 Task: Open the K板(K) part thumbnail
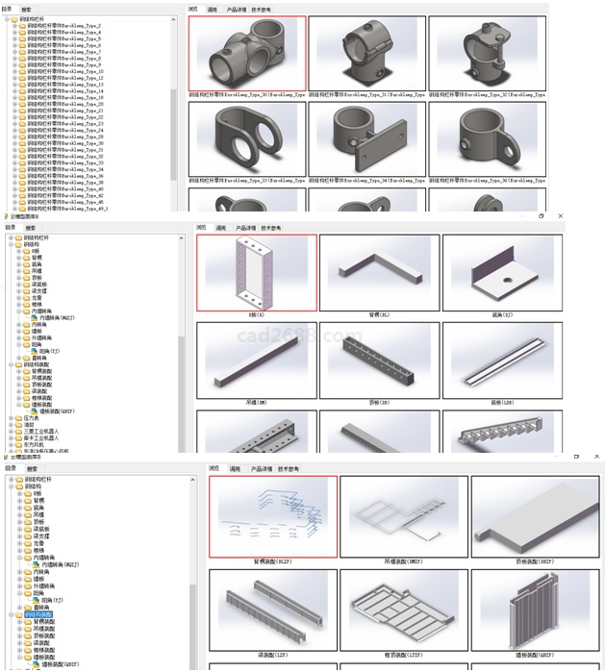pos(255,274)
